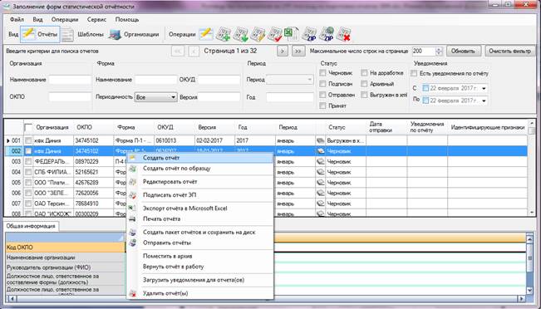Click the Обновить button

point(463,51)
